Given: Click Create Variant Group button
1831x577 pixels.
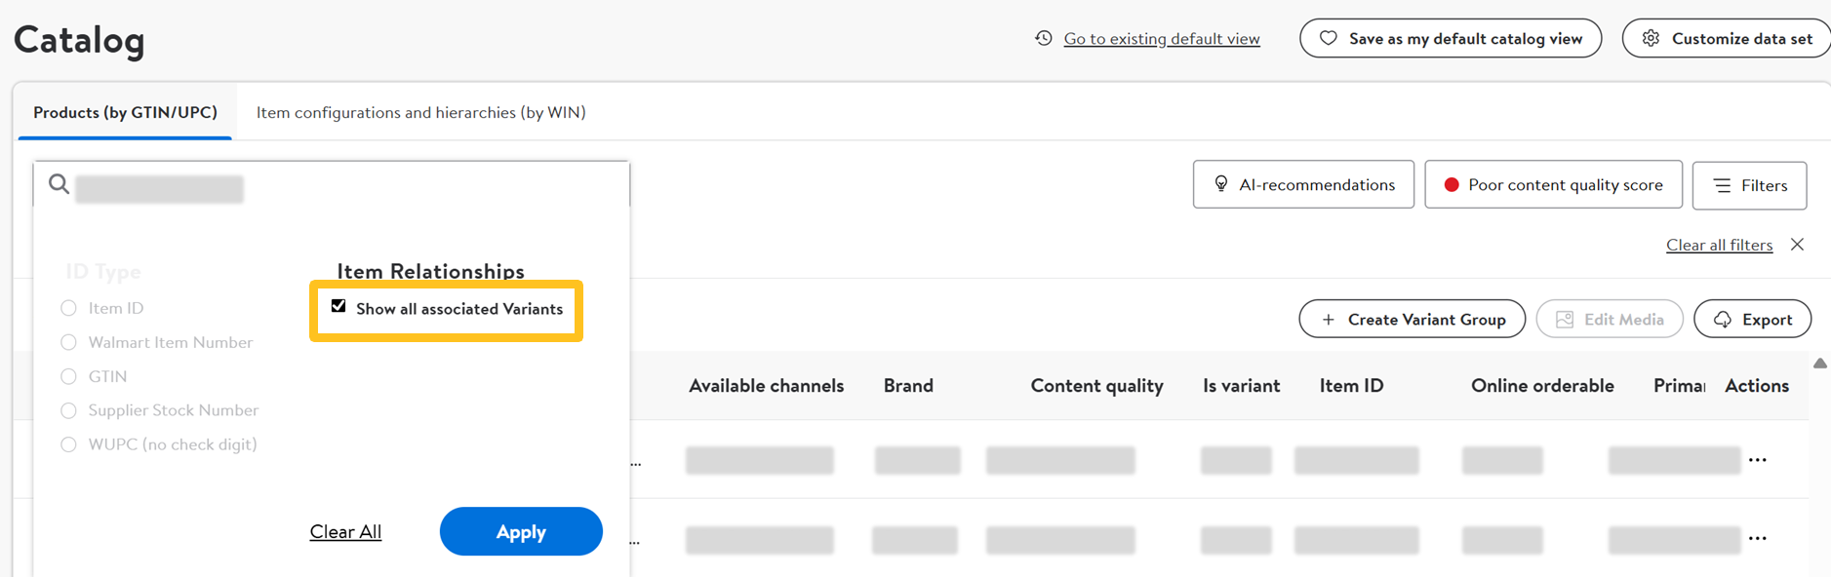Looking at the screenshot, I should (1412, 319).
